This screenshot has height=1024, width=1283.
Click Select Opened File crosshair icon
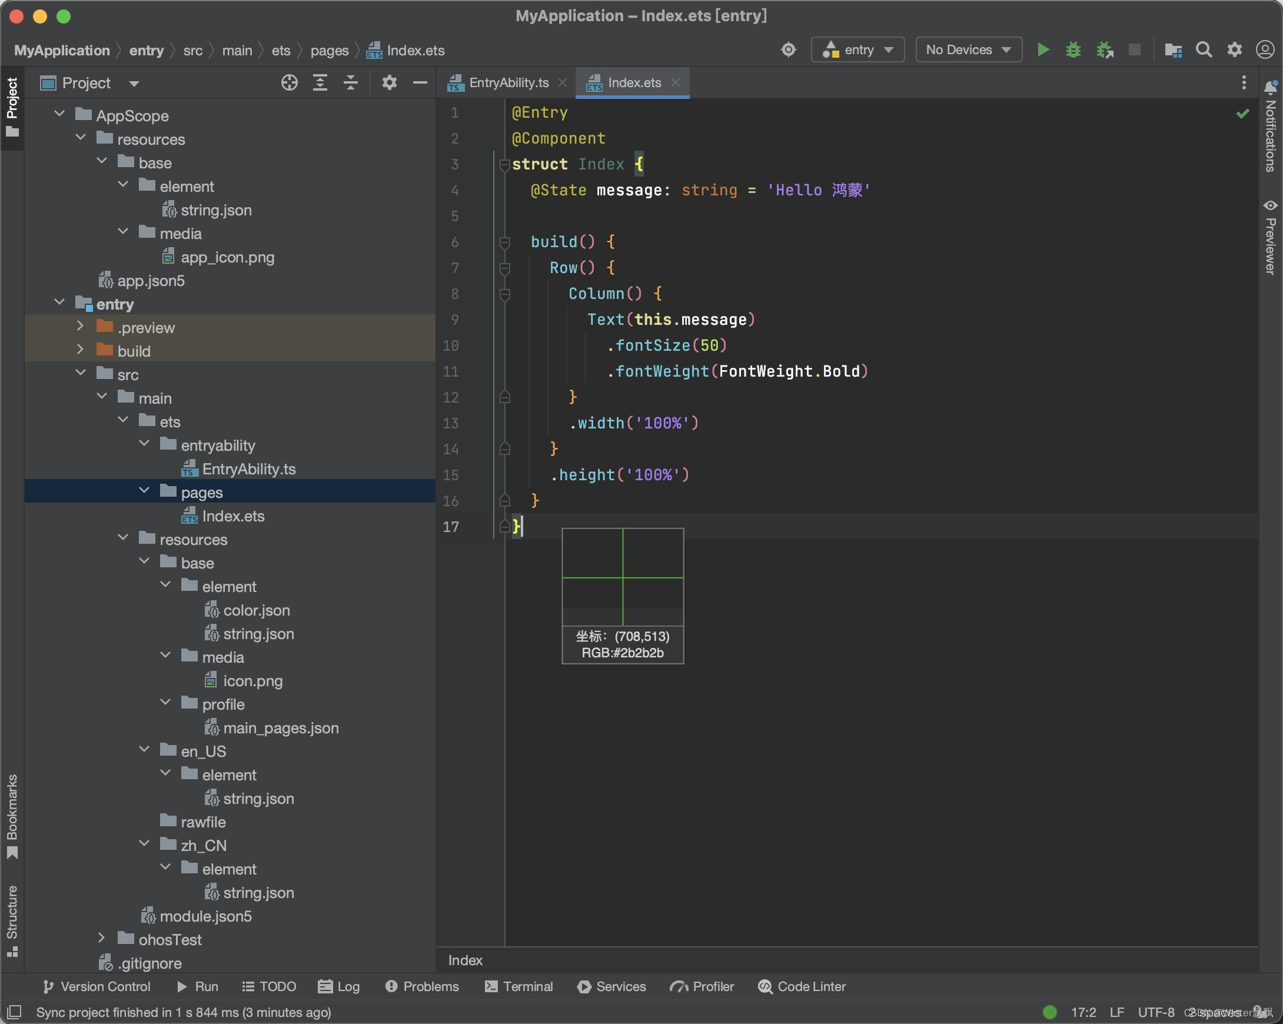pos(289,83)
